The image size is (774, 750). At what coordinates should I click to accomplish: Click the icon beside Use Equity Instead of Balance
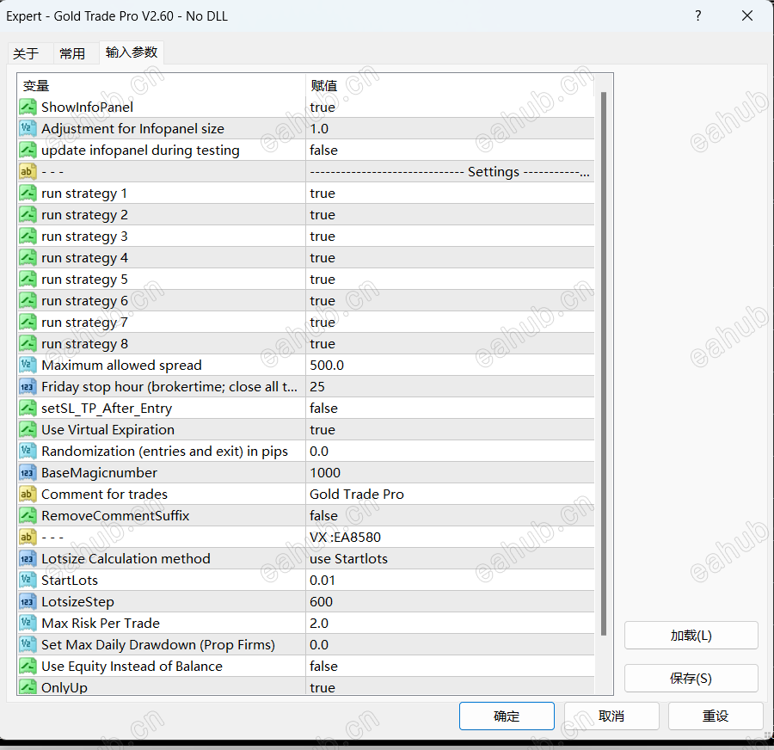(x=28, y=666)
